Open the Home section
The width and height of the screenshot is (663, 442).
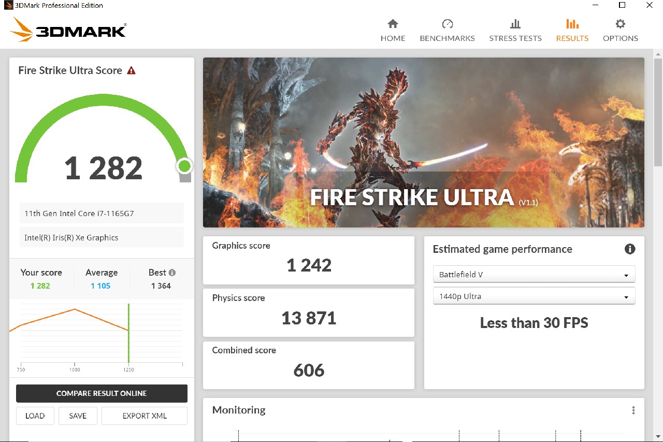393,31
